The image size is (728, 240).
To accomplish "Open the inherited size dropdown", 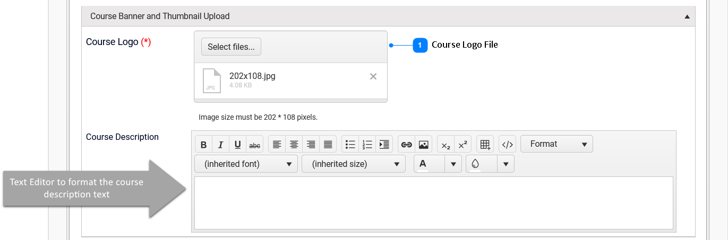I will pyautogui.click(x=353, y=164).
